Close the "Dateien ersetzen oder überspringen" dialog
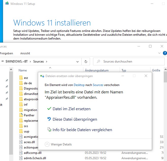The width and height of the screenshot is (167, 161). pyautogui.click(x=146, y=76)
